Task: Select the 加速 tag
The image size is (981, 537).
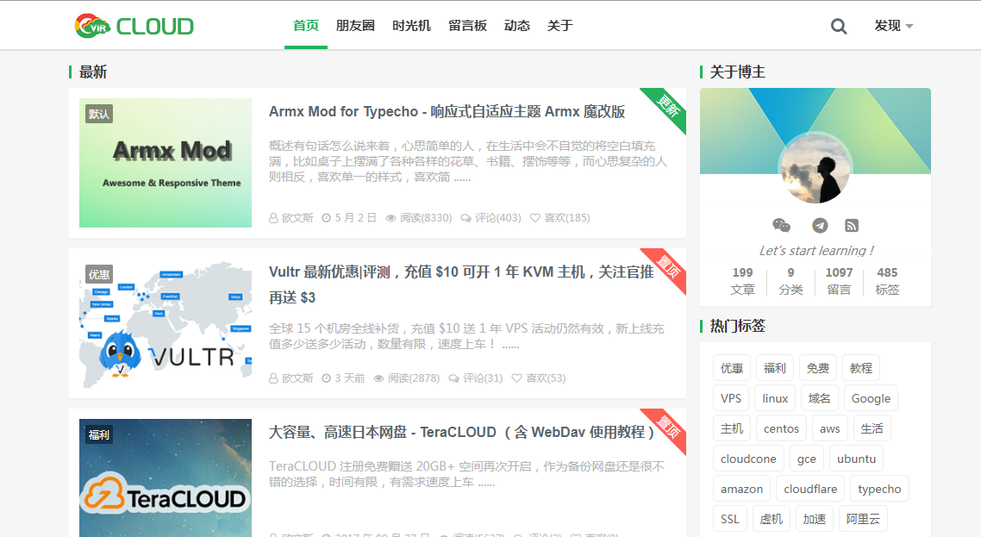Action: tap(814, 518)
